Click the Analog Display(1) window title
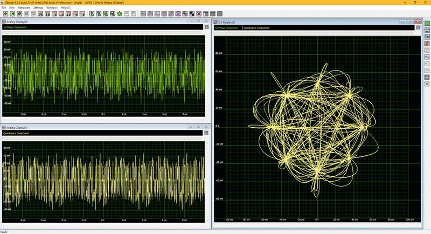The height and width of the screenshot is (234, 431). pyautogui.click(x=17, y=128)
